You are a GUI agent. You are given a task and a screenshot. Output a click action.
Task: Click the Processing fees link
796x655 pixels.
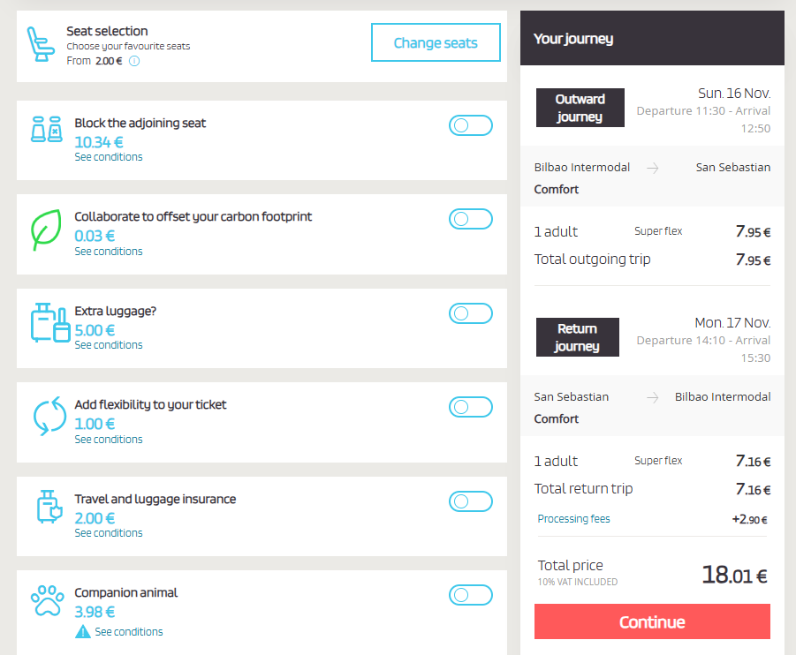click(573, 519)
